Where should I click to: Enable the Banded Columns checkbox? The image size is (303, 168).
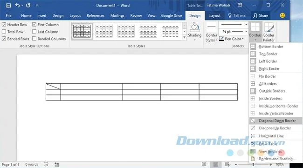[34, 39]
